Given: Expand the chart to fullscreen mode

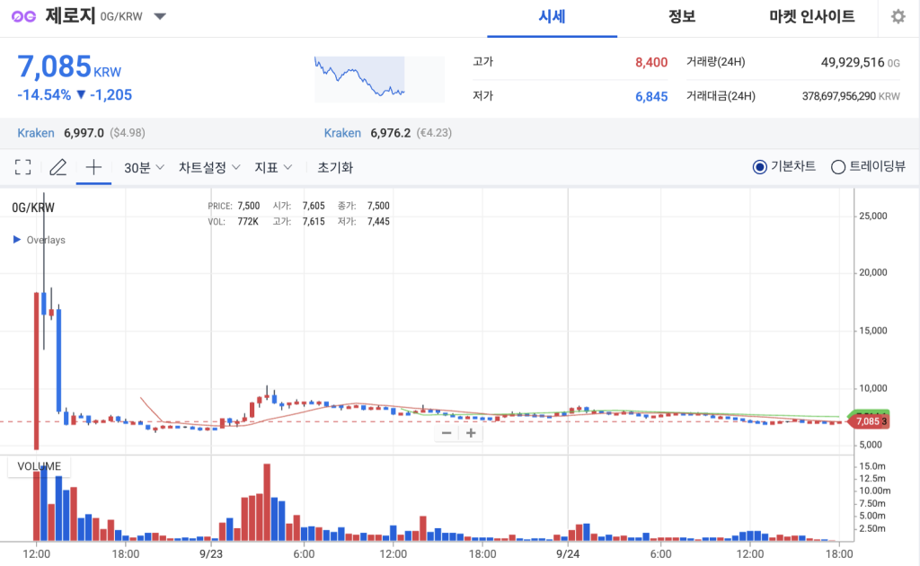Looking at the screenshot, I should tap(22, 166).
